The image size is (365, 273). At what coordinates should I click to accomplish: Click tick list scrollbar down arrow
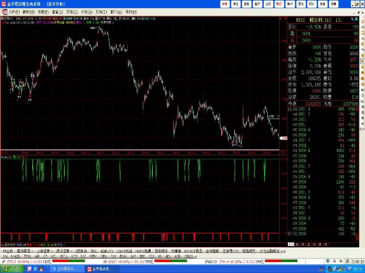coord(357,239)
